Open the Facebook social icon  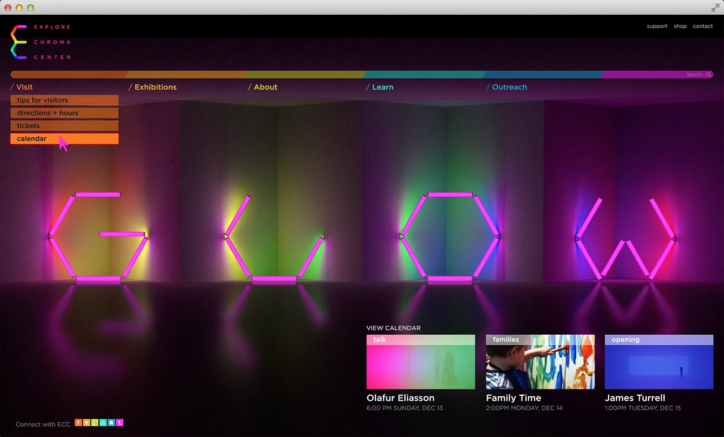click(x=78, y=422)
